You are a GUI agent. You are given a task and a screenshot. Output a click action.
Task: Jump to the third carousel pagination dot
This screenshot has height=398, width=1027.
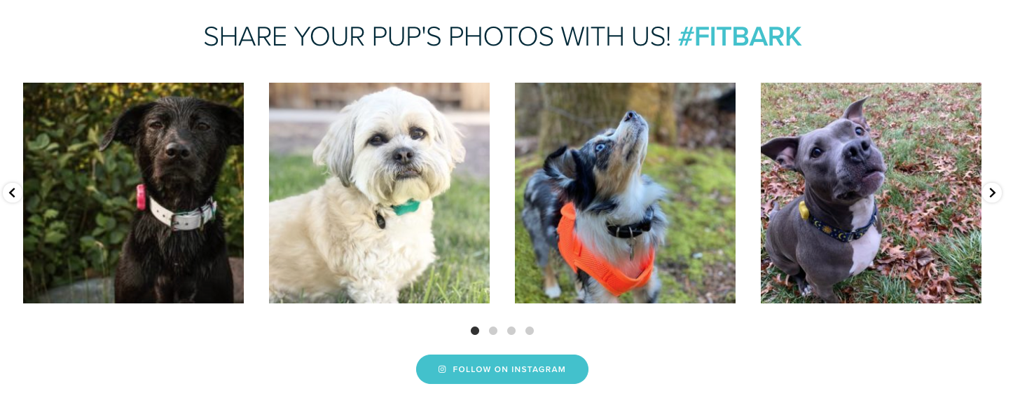tap(511, 331)
